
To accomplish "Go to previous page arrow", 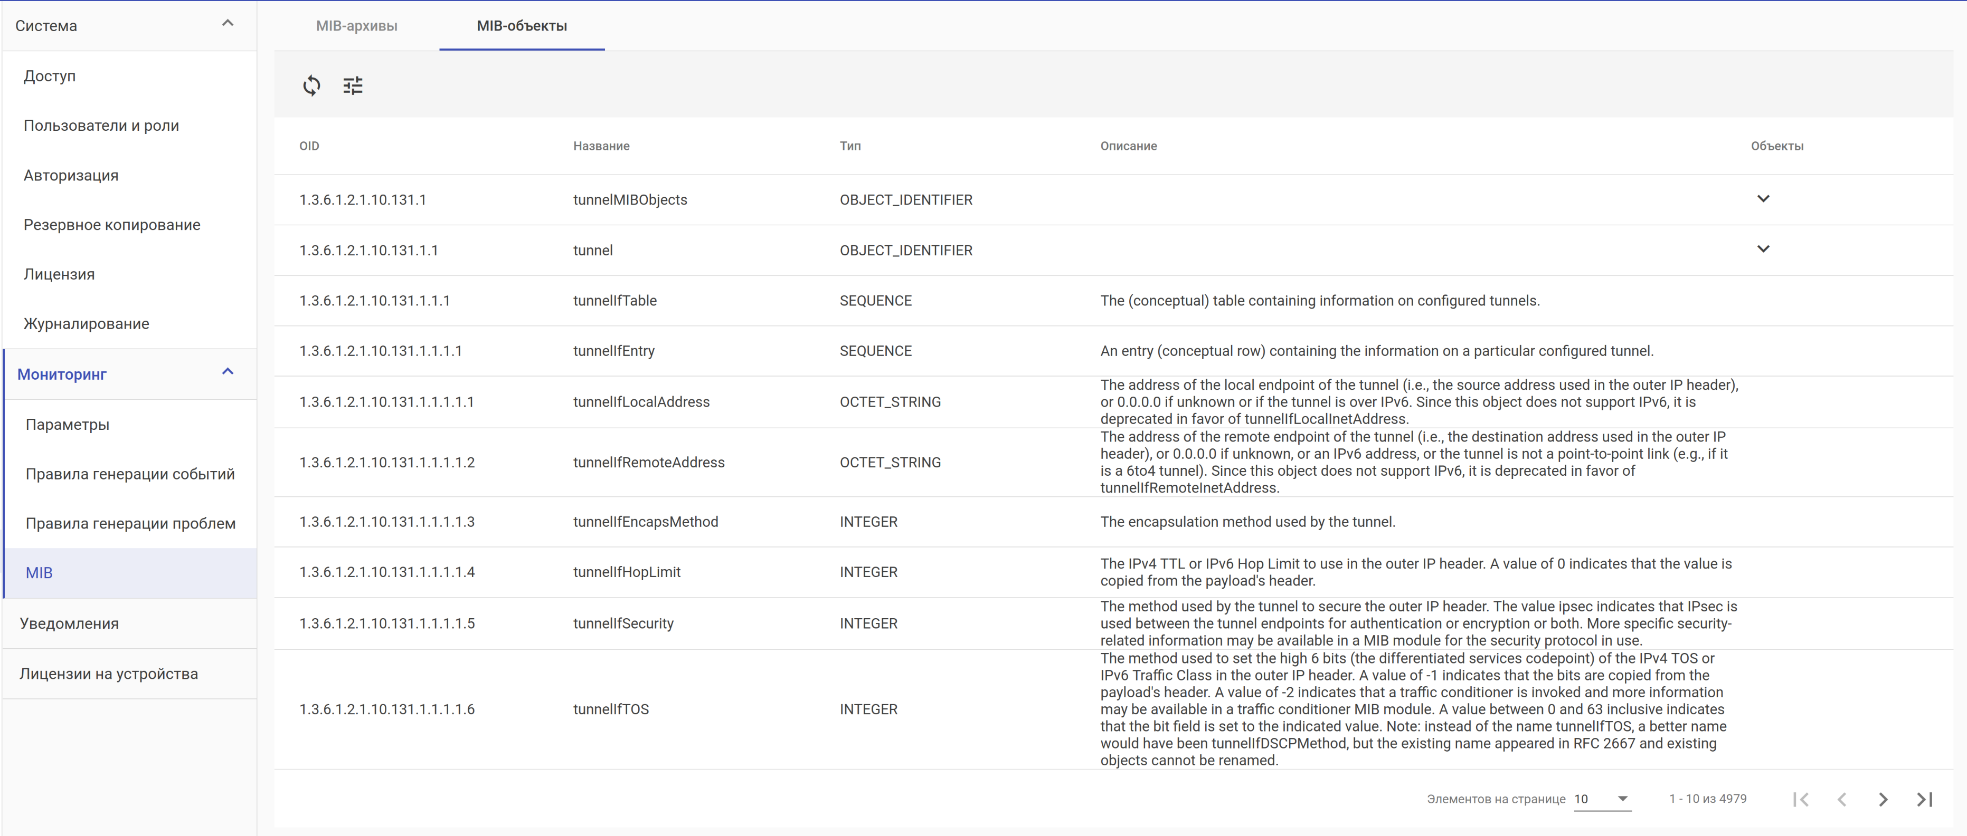I will (x=1842, y=799).
